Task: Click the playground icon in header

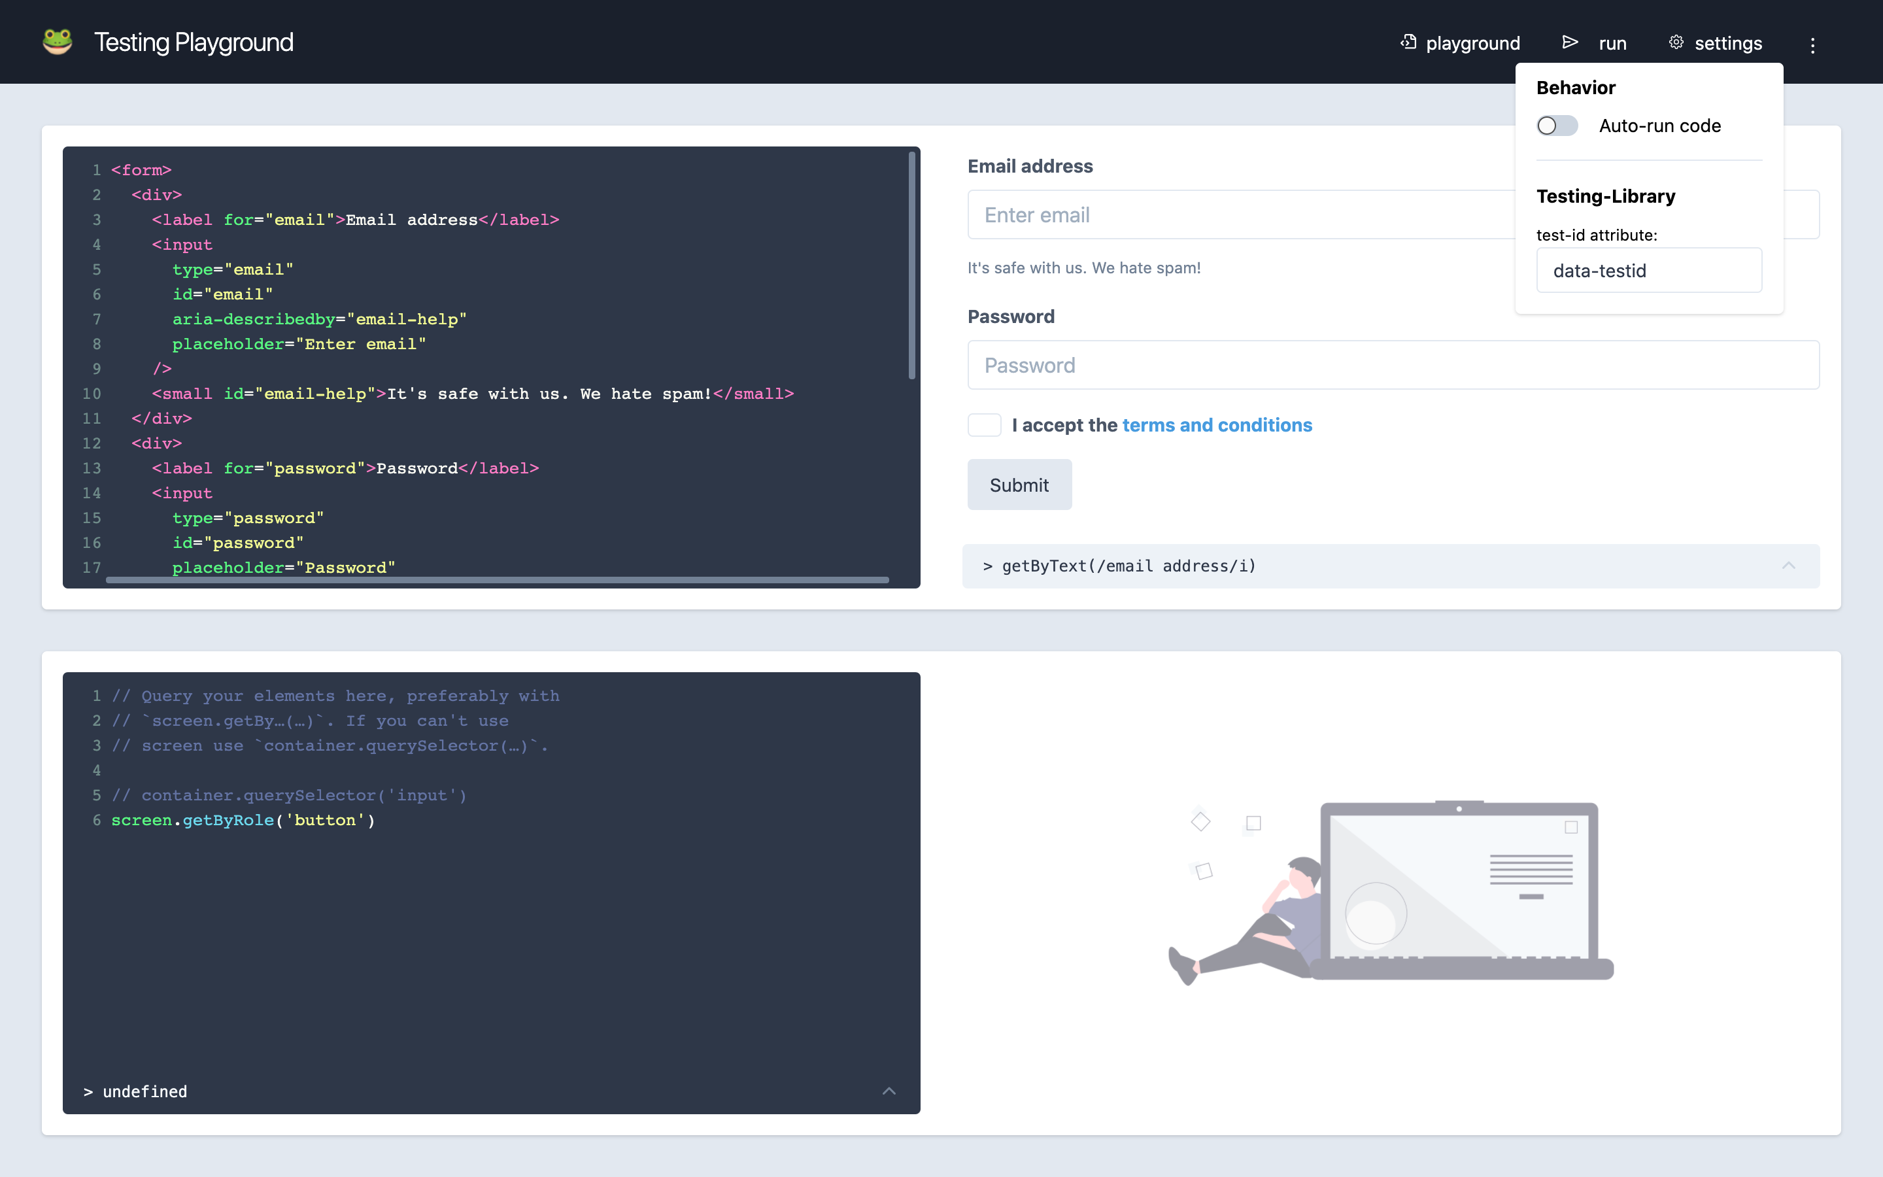Action: [1408, 42]
